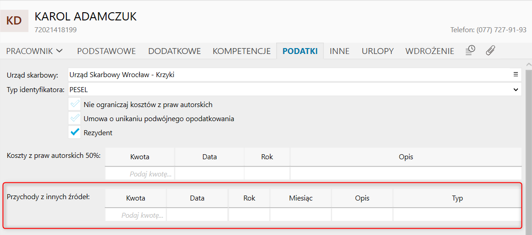Open the URLOPY tab
This screenshot has height=235, width=532.
pos(378,51)
